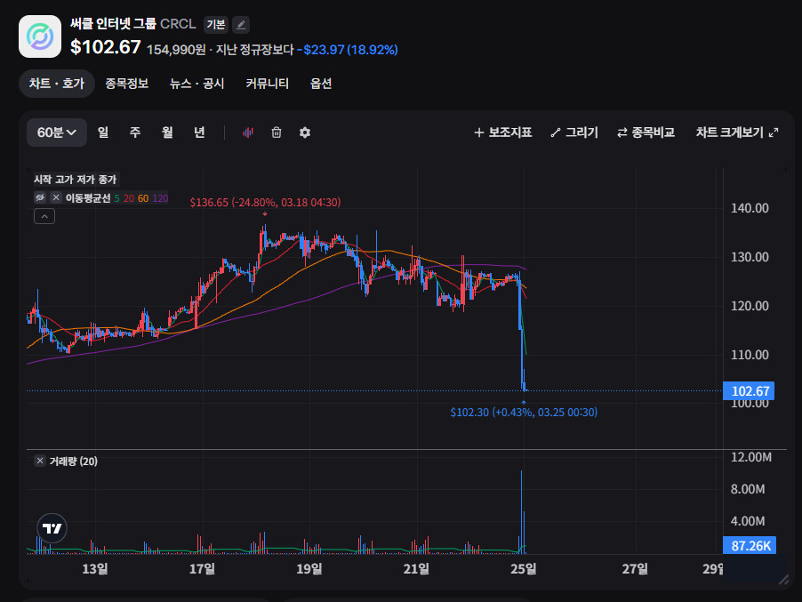Click the 기본 badge next to CRCL
The width and height of the screenshot is (802, 602).
[x=216, y=25]
